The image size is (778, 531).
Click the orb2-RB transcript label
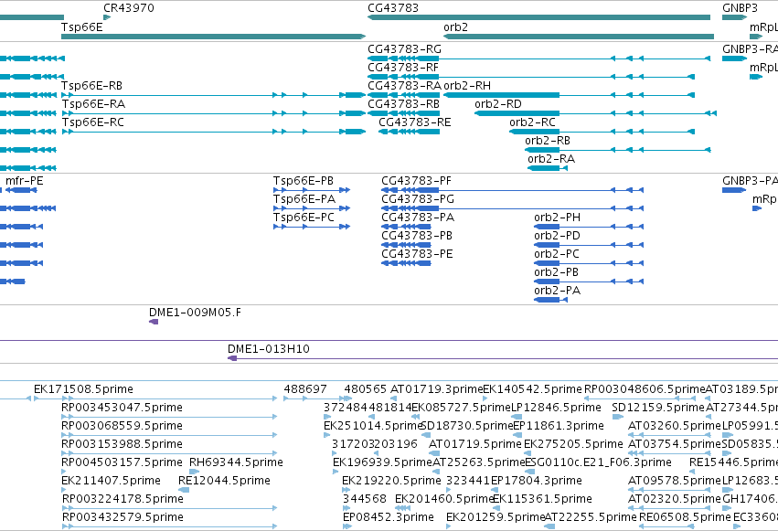(x=548, y=141)
